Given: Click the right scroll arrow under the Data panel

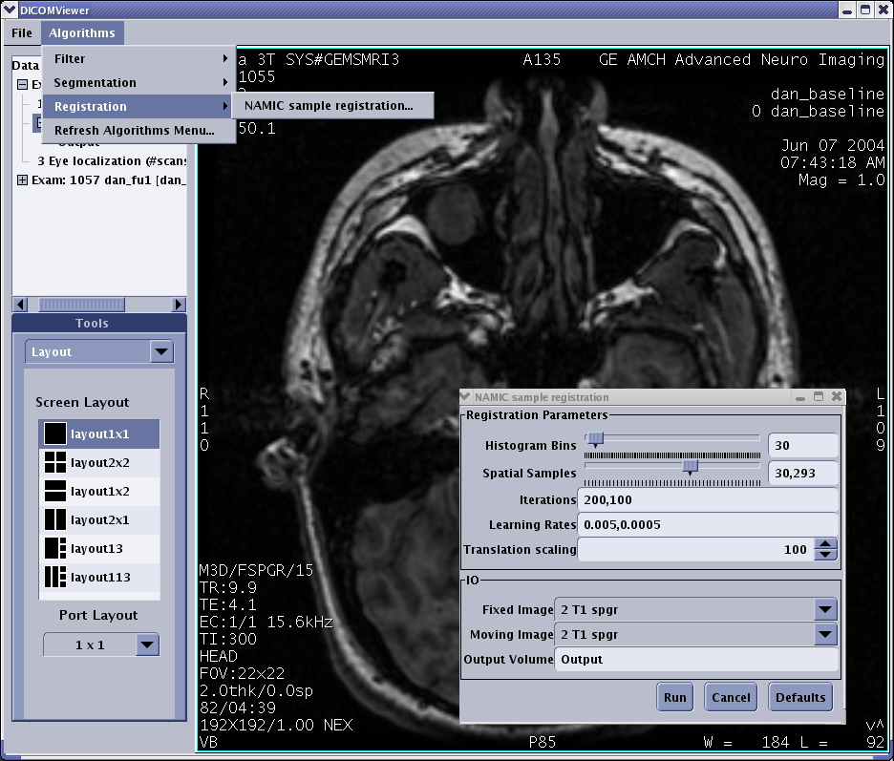Looking at the screenshot, I should tap(178, 304).
